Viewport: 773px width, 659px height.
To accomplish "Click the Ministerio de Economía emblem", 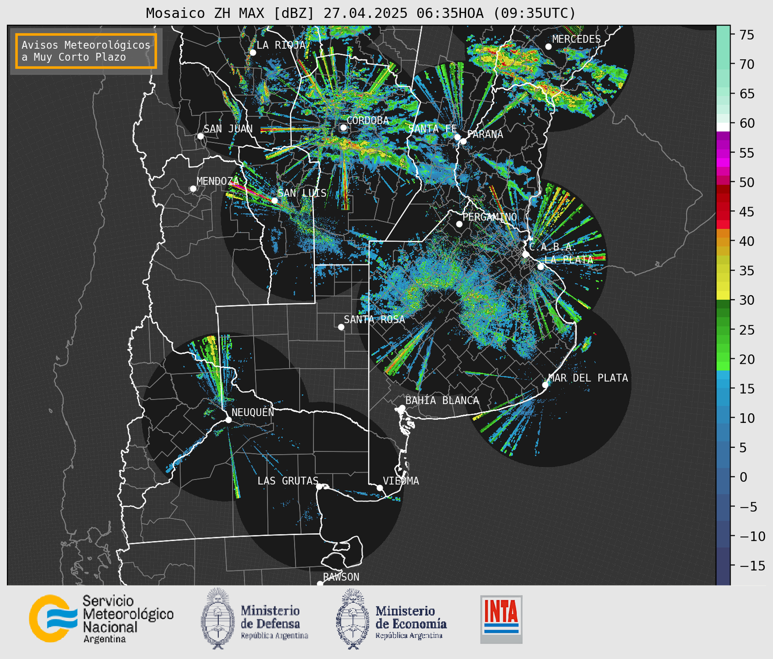I will point(352,619).
